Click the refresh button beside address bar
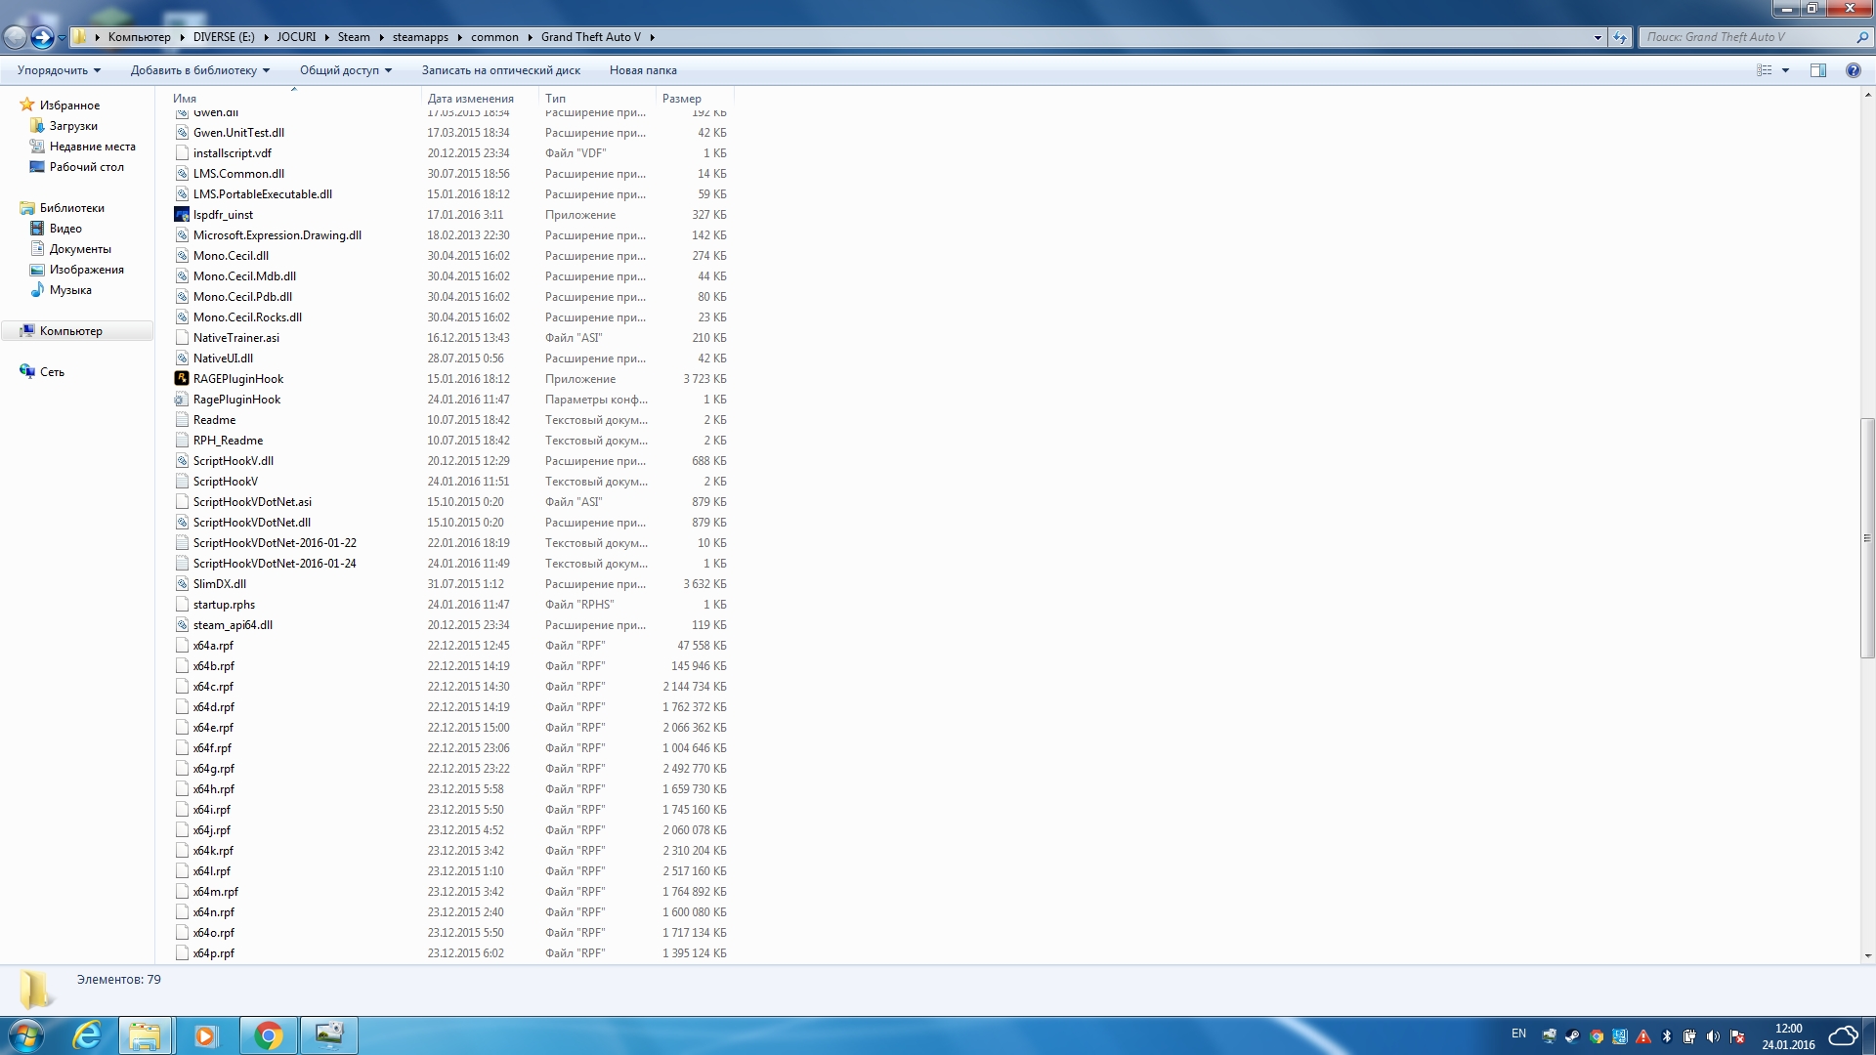Screen dimensions: 1876x1055 [1620, 37]
